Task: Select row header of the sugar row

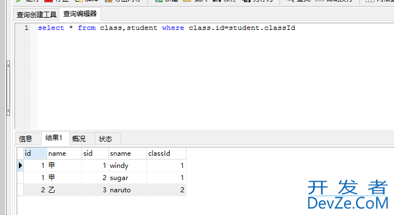Action: (21, 178)
